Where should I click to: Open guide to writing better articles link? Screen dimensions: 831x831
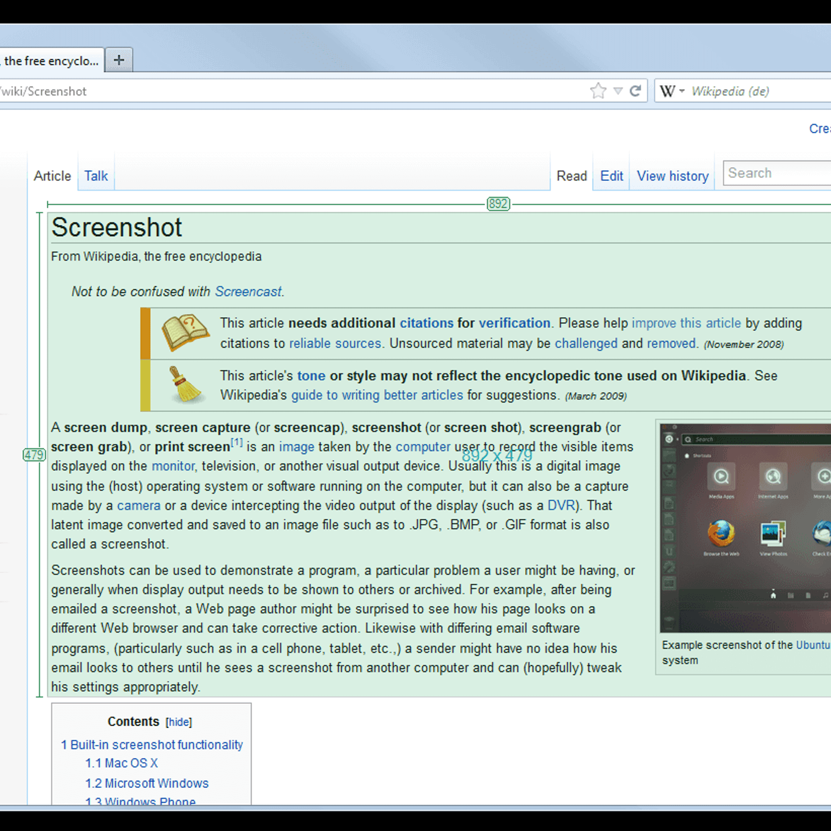[377, 395]
